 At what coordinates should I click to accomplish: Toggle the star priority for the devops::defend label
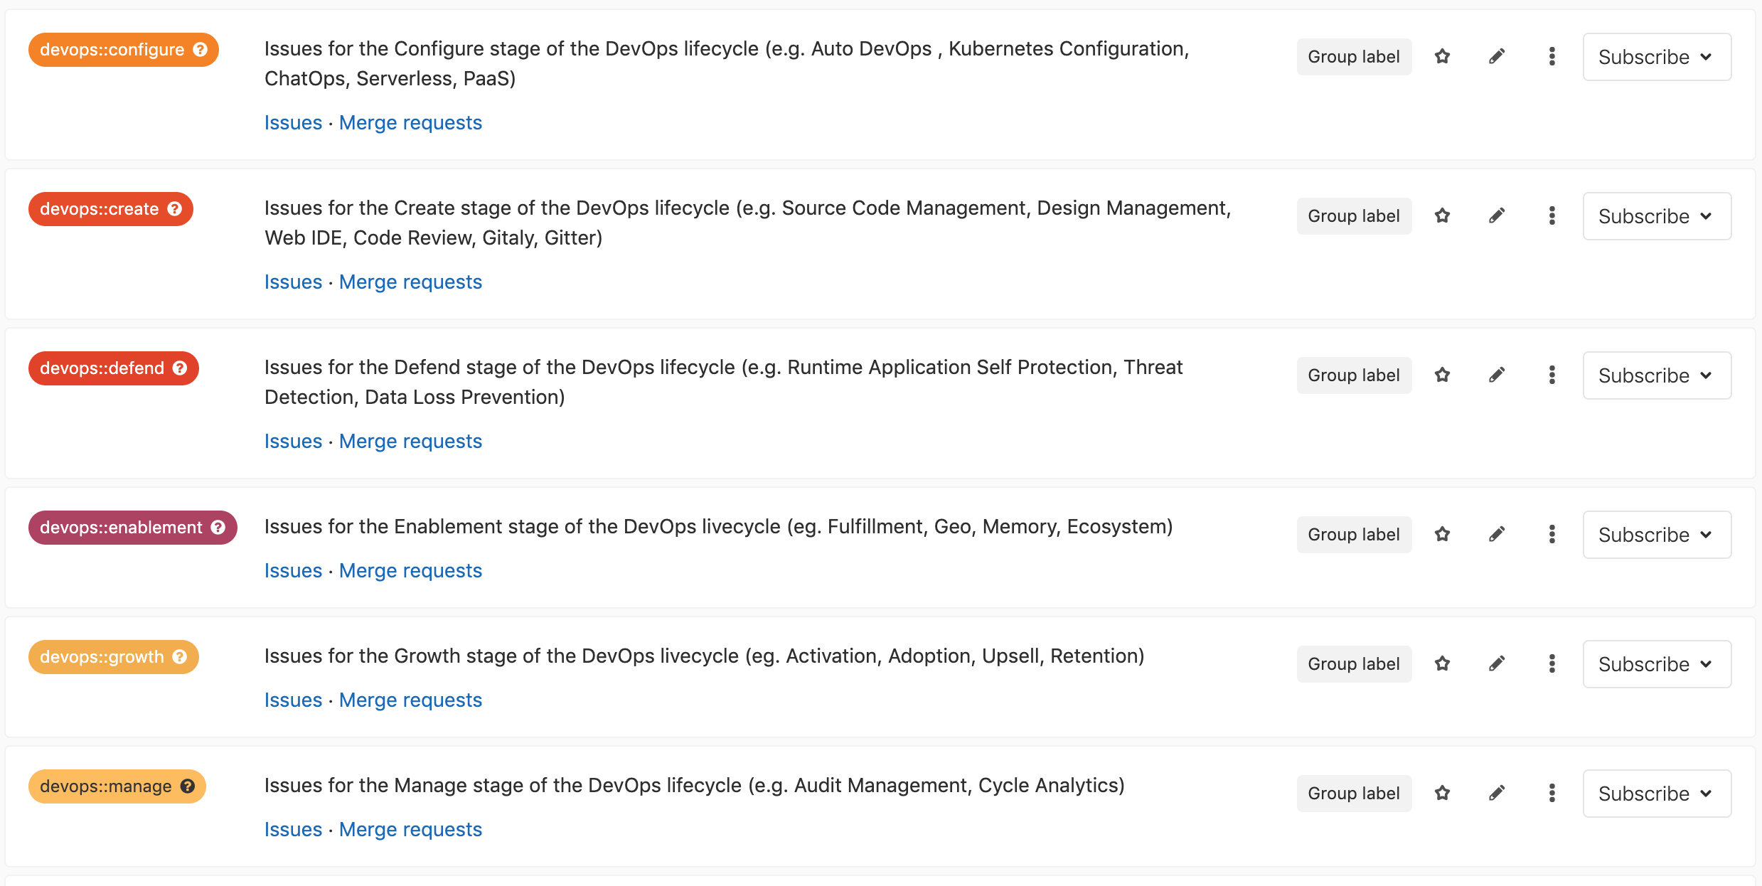pos(1442,375)
